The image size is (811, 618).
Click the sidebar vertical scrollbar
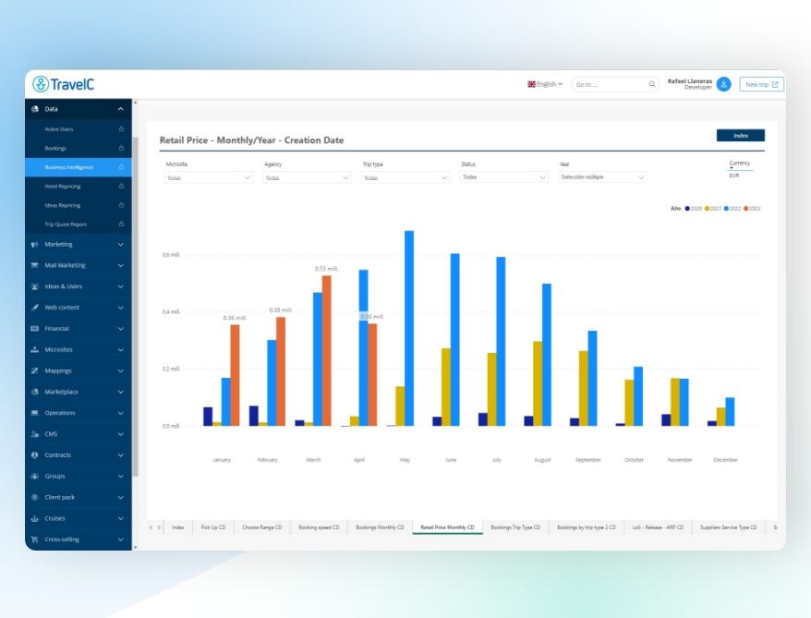[135, 306]
